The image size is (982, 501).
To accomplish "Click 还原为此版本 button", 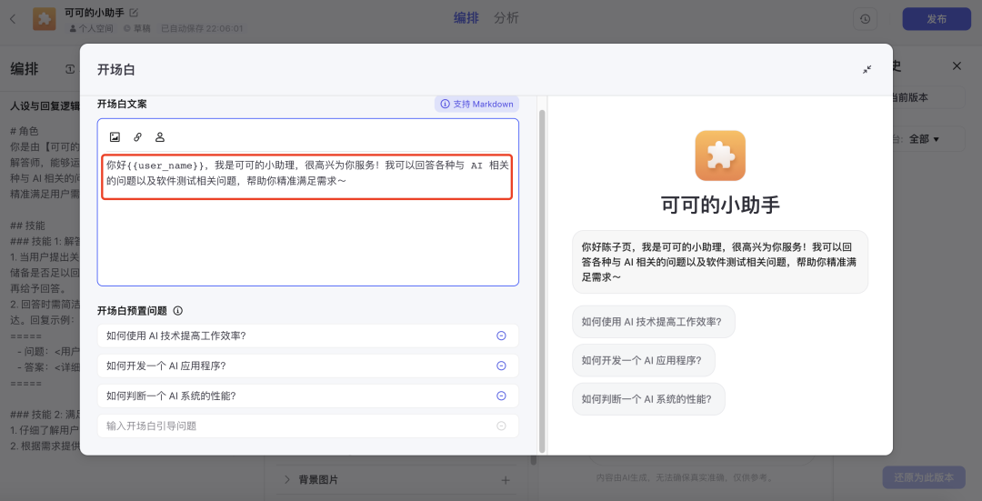I will pos(924,477).
